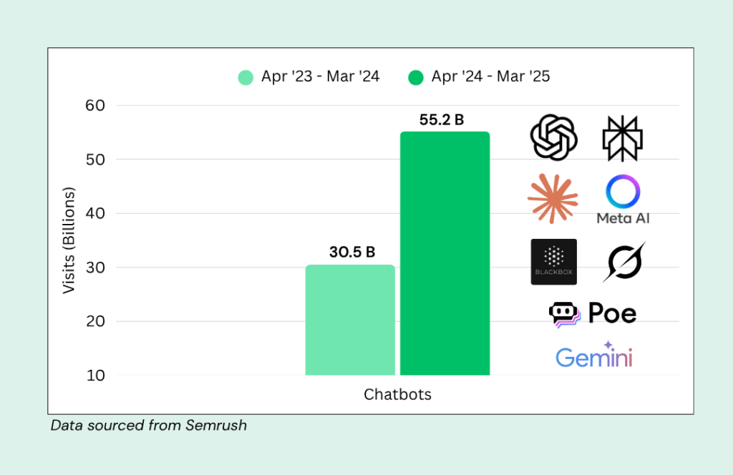The width and height of the screenshot is (733, 475).
Task: Select the dark green 55.2 B bar
Action: point(445,253)
